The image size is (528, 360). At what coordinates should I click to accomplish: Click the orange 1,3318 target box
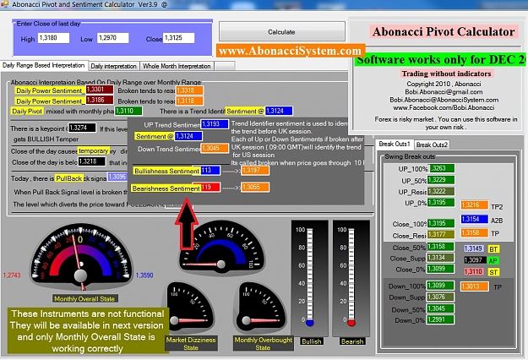[x=189, y=90]
